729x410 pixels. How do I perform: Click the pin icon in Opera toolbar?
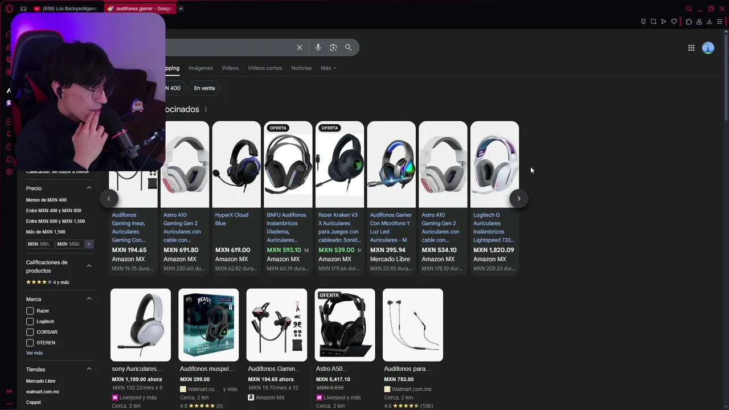click(644, 22)
